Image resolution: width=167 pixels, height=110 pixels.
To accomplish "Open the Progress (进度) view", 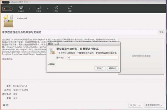I will point(70,9).
